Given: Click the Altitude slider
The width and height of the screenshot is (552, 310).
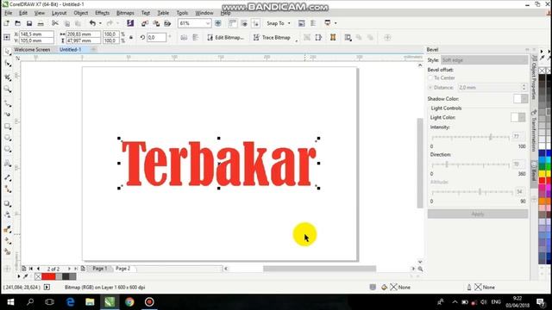Looking at the screenshot, I should 472,192.
